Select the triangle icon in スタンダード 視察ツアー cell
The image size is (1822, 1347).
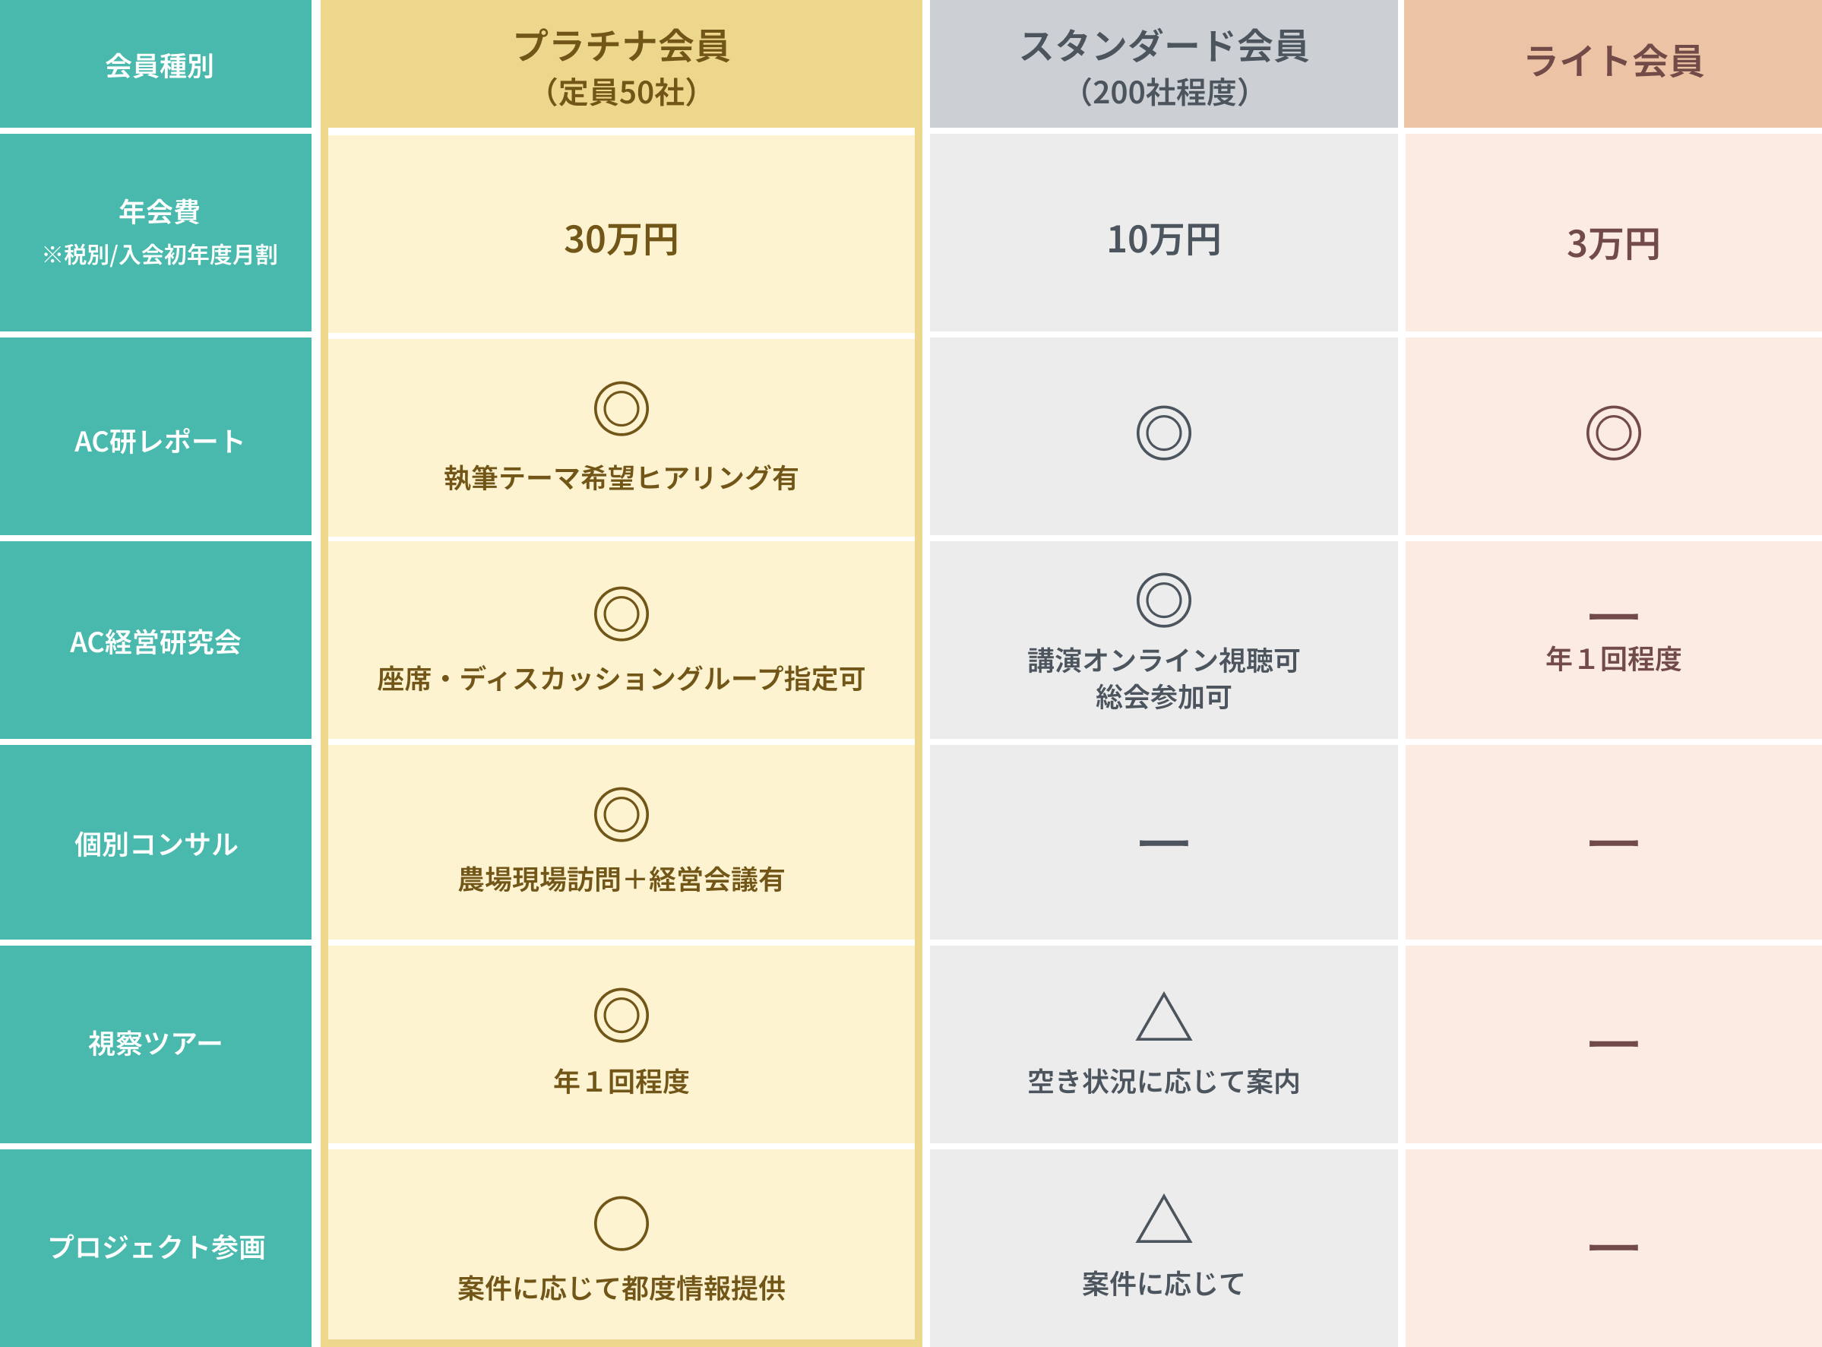[x=1163, y=1017]
